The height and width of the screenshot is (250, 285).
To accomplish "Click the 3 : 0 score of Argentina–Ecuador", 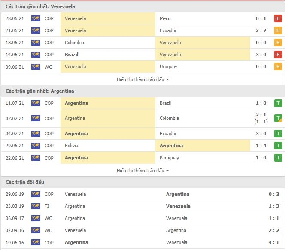I will (x=261, y=134).
